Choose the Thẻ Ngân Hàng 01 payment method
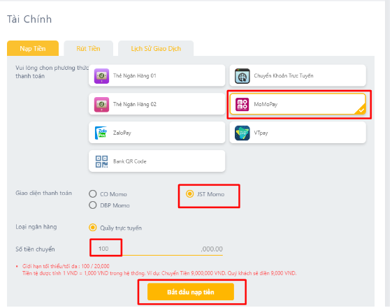The width and height of the screenshot is (392, 308). click(x=157, y=75)
